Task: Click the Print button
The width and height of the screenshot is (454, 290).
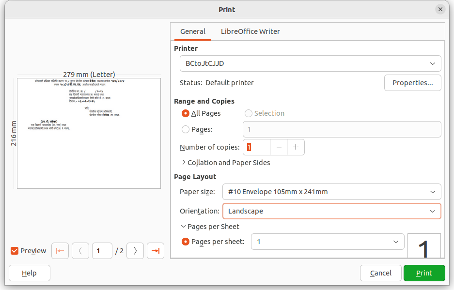Action: 424,273
